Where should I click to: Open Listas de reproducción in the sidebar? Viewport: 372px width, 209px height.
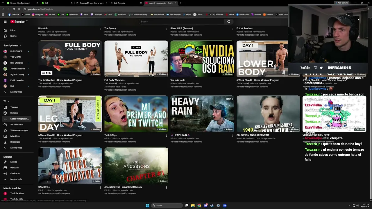[17, 119]
